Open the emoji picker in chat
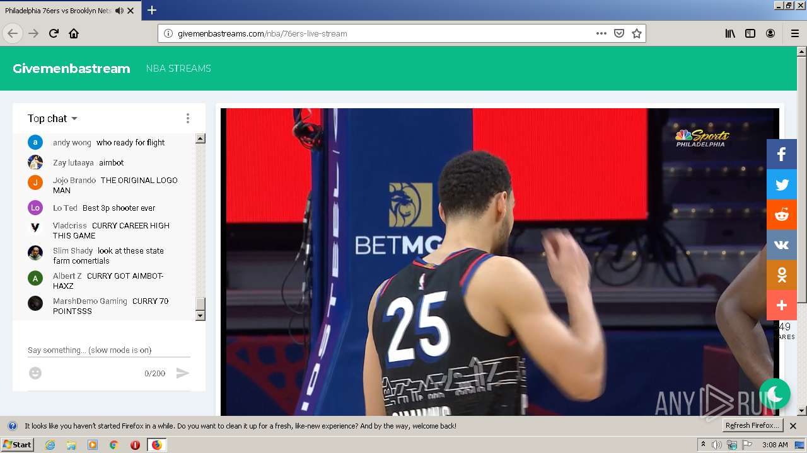This screenshot has width=807, height=453. click(x=35, y=373)
